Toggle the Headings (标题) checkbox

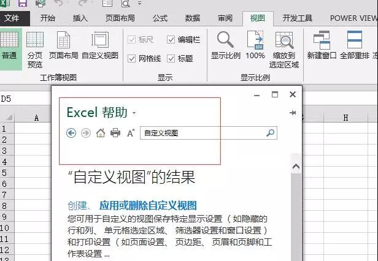pyautogui.click(x=171, y=58)
